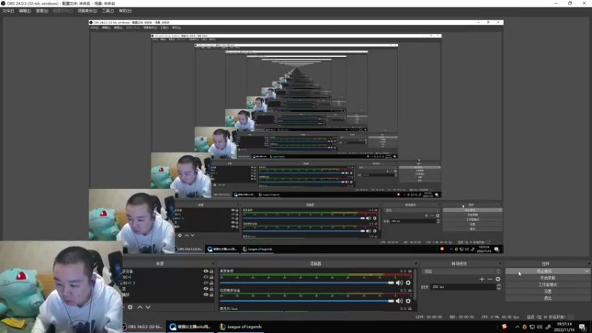Open second mixer channel settings gear
Viewport: 592px width, 333px height.
(x=408, y=301)
